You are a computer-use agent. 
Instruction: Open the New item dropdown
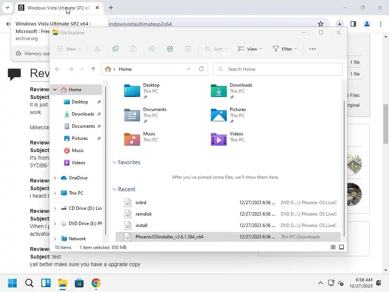coord(69,49)
